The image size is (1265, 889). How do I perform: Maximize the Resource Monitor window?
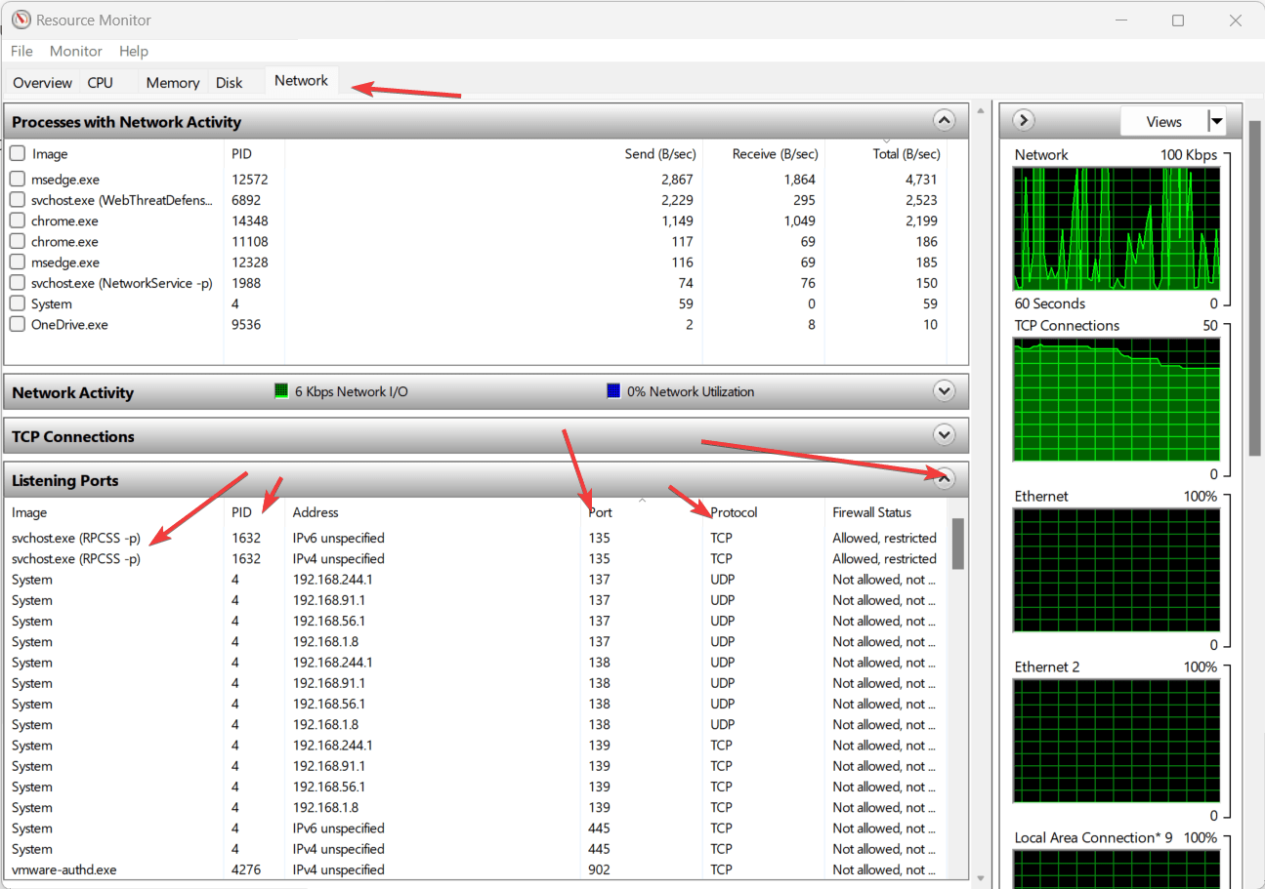point(1178,20)
